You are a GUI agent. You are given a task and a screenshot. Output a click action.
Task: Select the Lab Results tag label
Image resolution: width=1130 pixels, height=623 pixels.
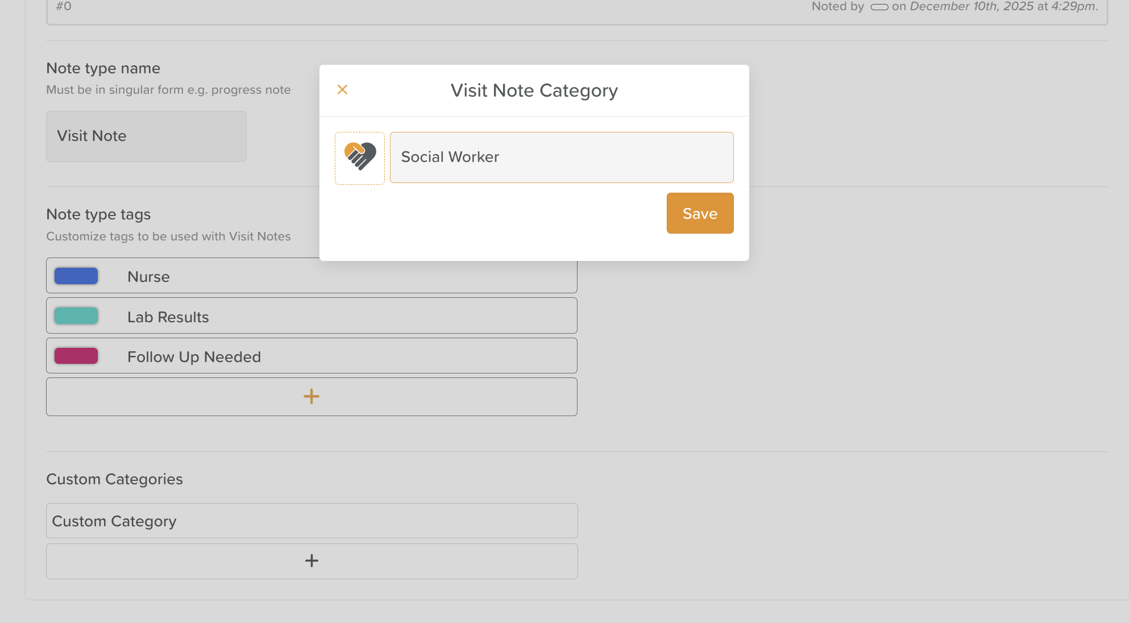[168, 317]
